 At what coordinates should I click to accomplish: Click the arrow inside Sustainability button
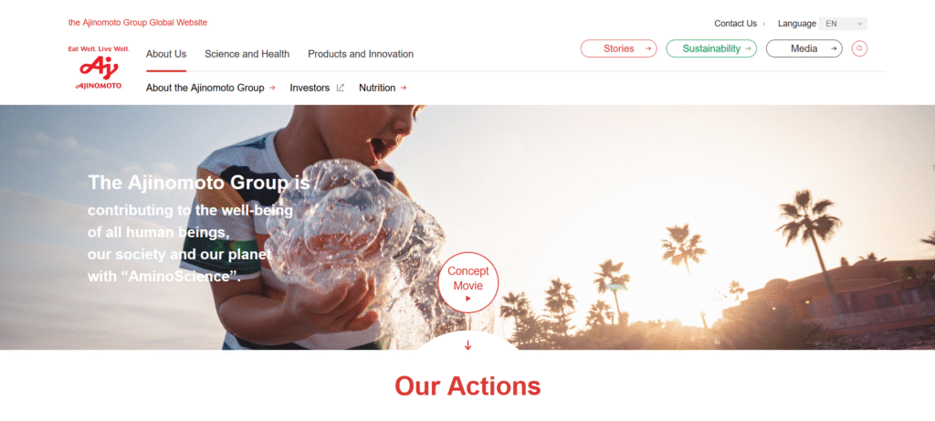(748, 49)
